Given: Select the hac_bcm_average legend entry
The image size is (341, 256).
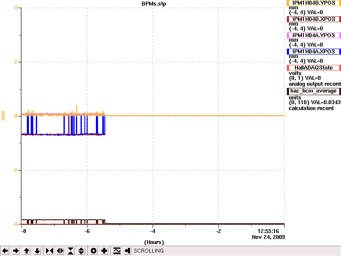Looking at the screenshot, I should pyautogui.click(x=314, y=91).
